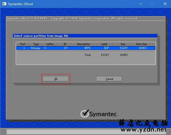The height and width of the screenshot is (135, 171).
Task: Click data size 18483 in partition row
Action: click(x=142, y=48)
